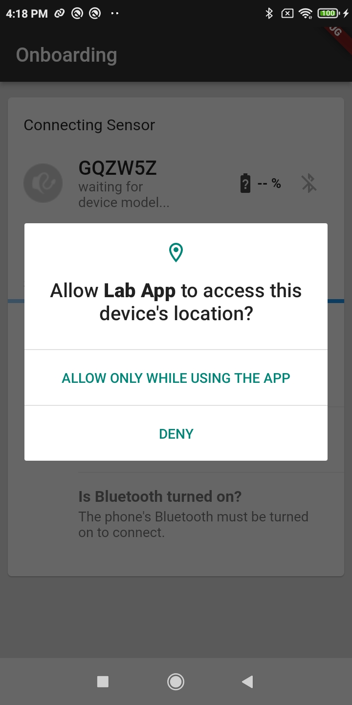The image size is (352, 705).
Task: Tap the Onboarding title in app bar
Action: pos(66,55)
